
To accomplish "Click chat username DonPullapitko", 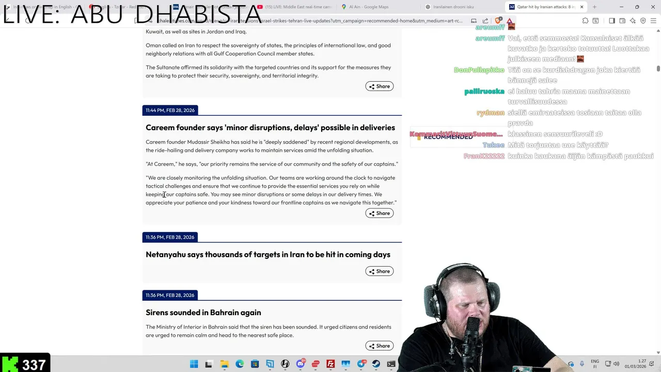I will [x=479, y=70].
